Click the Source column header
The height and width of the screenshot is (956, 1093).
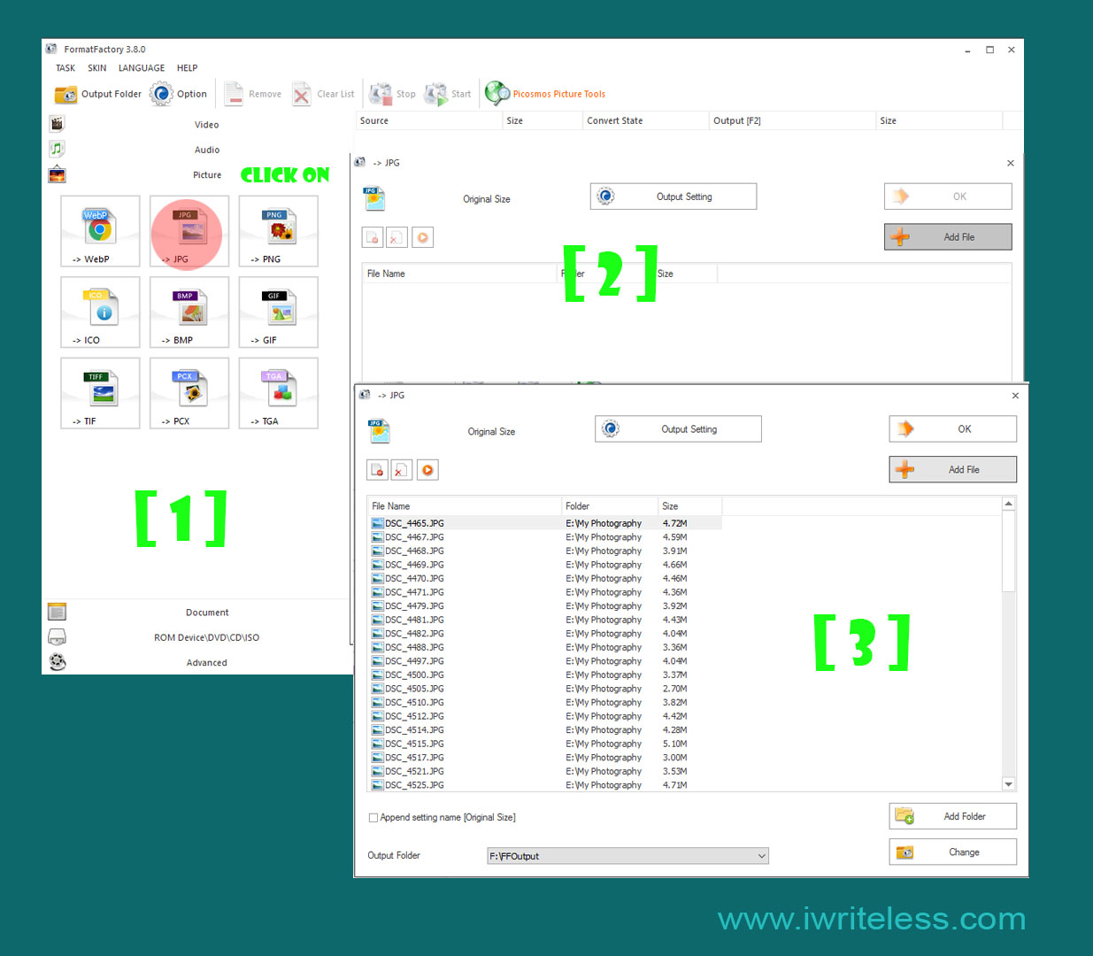coord(428,120)
